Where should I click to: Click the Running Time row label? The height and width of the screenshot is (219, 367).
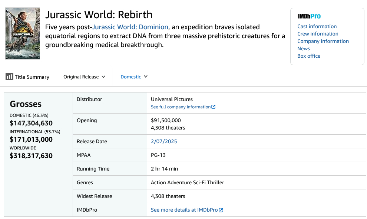(x=93, y=169)
